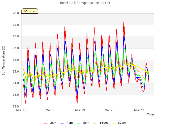Click the 17.0 y-axis tick label
The height and width of the screenshot is (128, 170).
(x=16, y=48)
